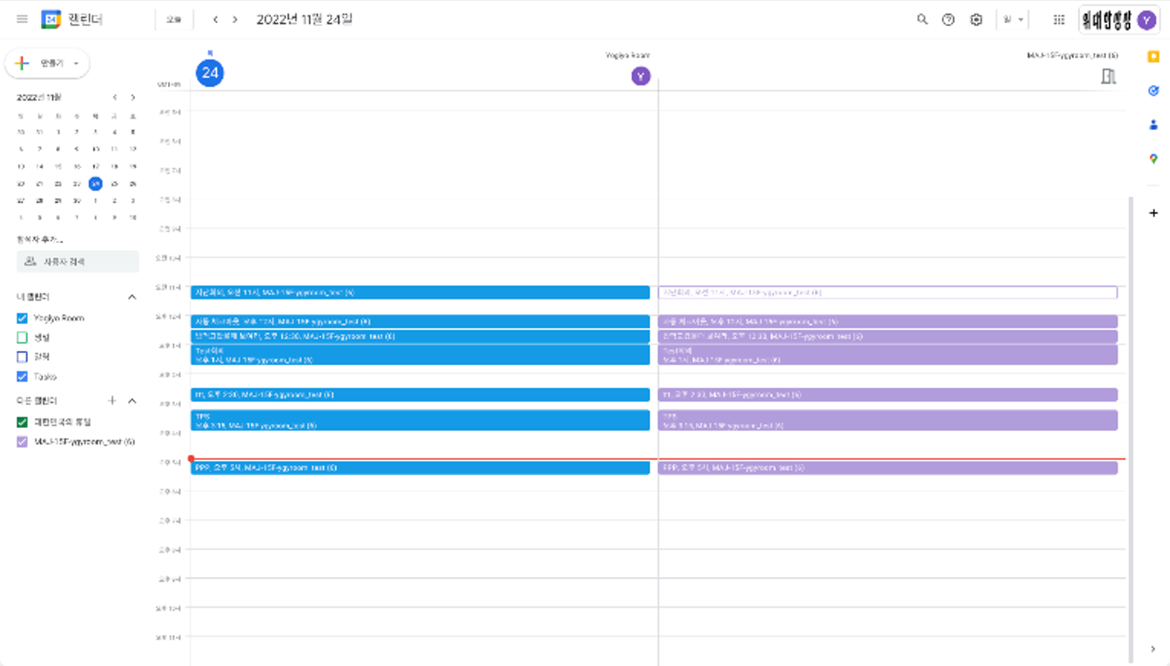Screen dimensions: 1170x666
Task: Collapse the 다른 캘린더 section
Action: 132,401
